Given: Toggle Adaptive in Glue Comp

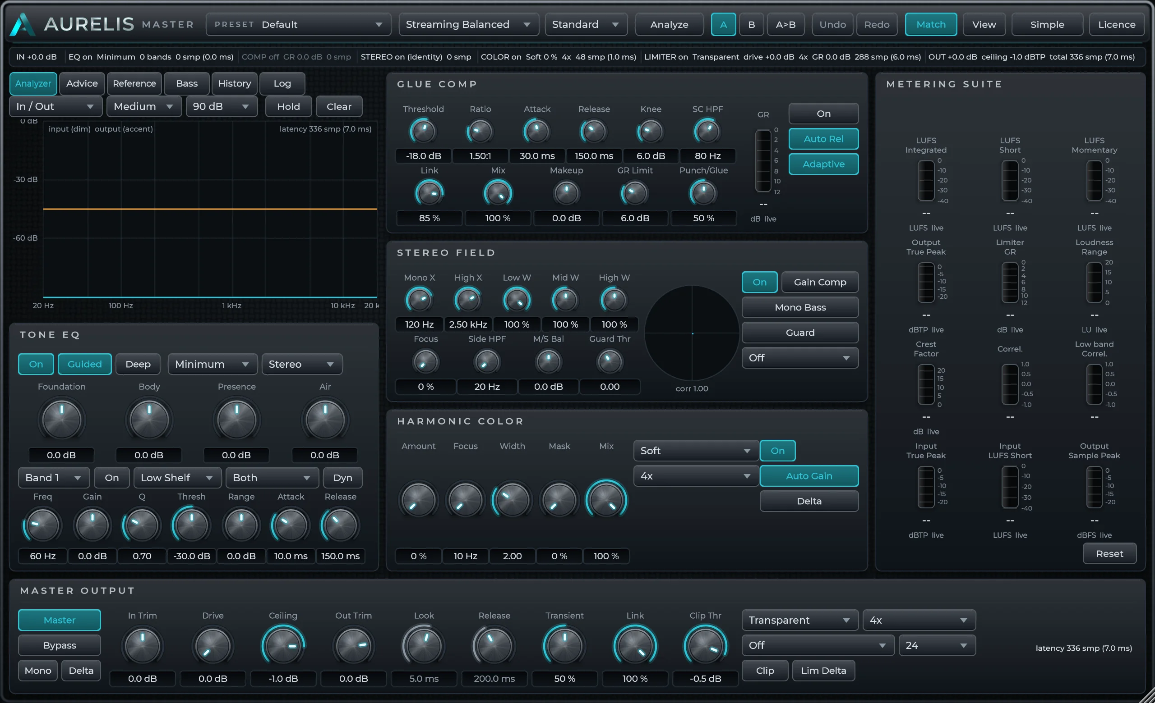Looking at the screenshot, I should (823, 164).
